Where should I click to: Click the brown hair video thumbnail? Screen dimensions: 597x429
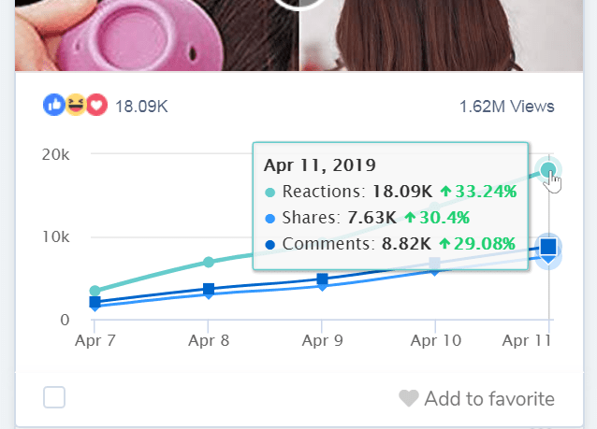[x=442, y=36]
